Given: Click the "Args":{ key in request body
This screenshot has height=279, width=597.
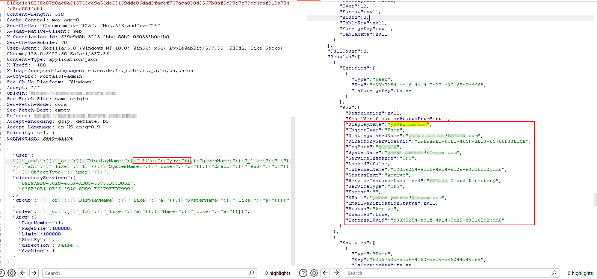Looking at the screenshot, I should tap(25, 217).
